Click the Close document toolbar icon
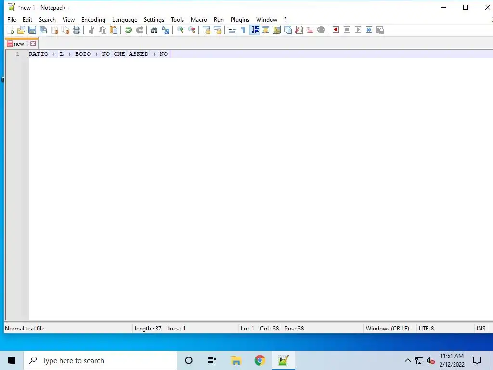493x370 pixels. (54, 30)
